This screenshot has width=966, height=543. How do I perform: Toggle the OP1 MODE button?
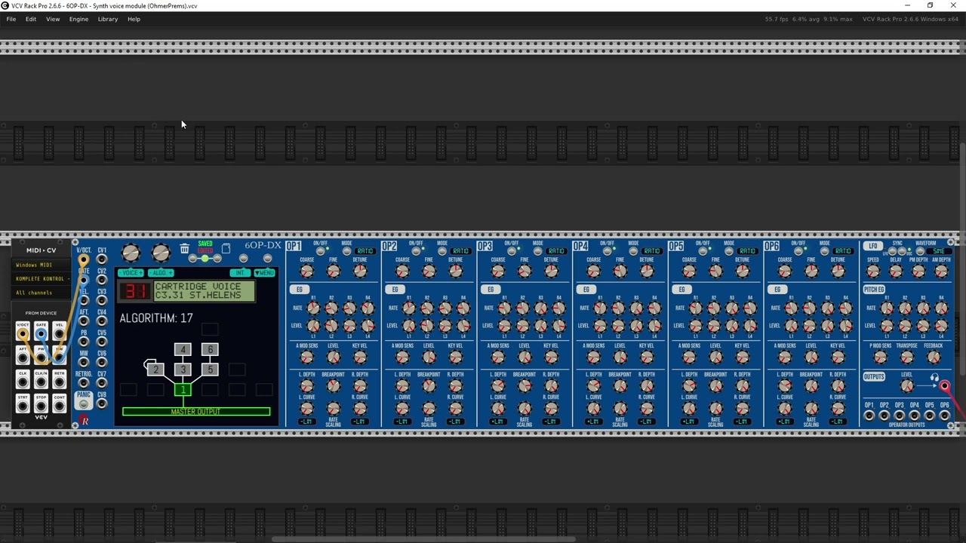[347, 251]
